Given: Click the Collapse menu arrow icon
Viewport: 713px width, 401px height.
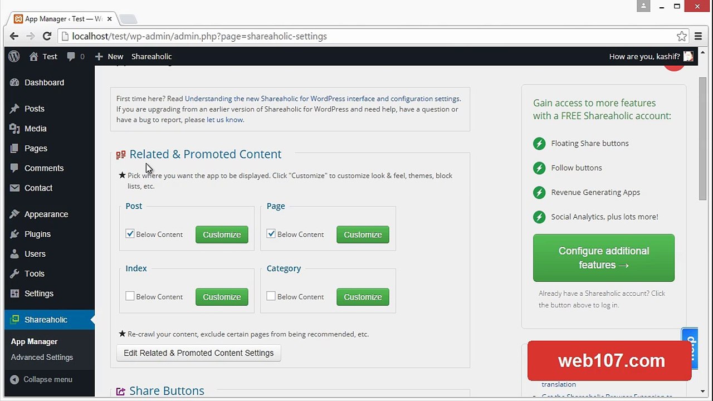Looking at the screenshot, I should click(x=14, y=379).
